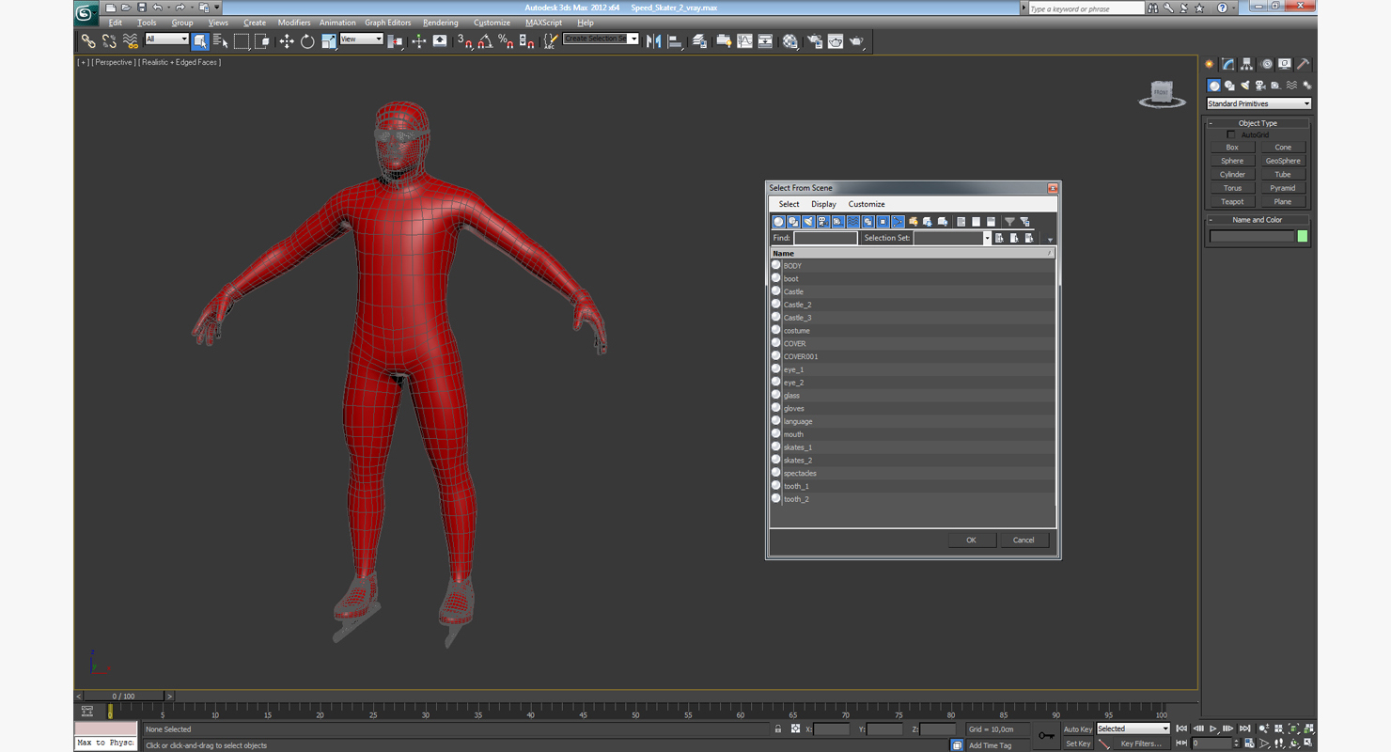
Task: Activate Bind to Space Warp tool
Action: pyautogui.click(x=131, y=41)
